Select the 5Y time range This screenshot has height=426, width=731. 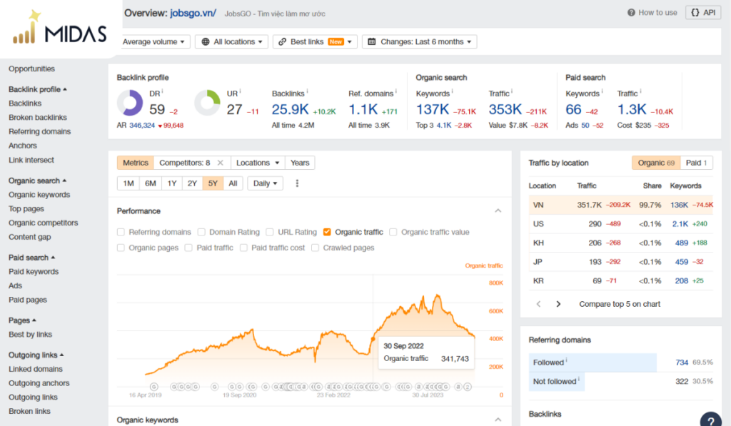[213, 183]
